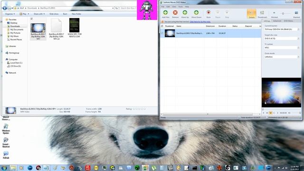Click the red Remove icon
304x171 pixels.
click(x=175, y=13)
